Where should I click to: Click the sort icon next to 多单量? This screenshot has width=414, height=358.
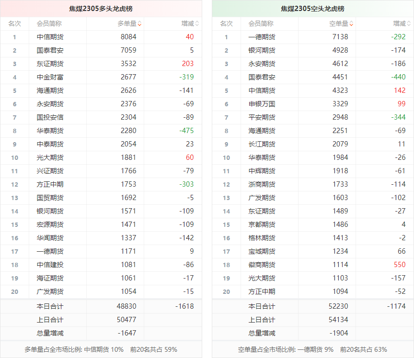tap(139, 23)
